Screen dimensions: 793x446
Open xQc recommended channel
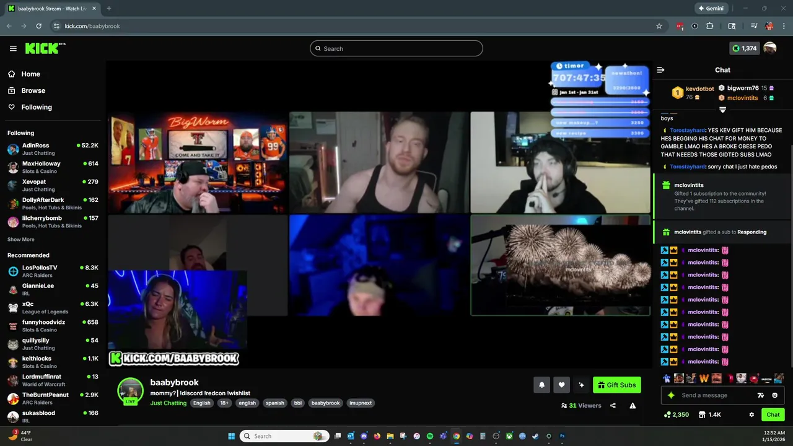click(53, 307)
